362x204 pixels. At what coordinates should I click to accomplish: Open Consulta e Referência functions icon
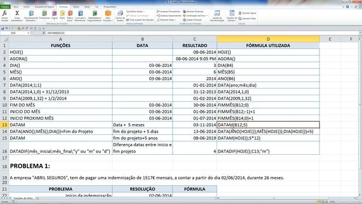80,16
